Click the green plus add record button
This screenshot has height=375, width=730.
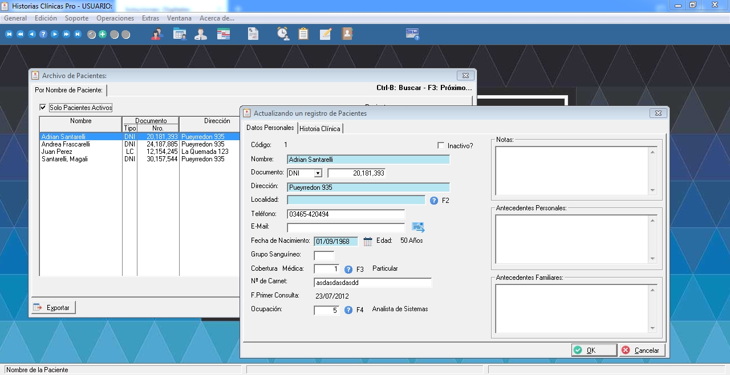[103, 34]
